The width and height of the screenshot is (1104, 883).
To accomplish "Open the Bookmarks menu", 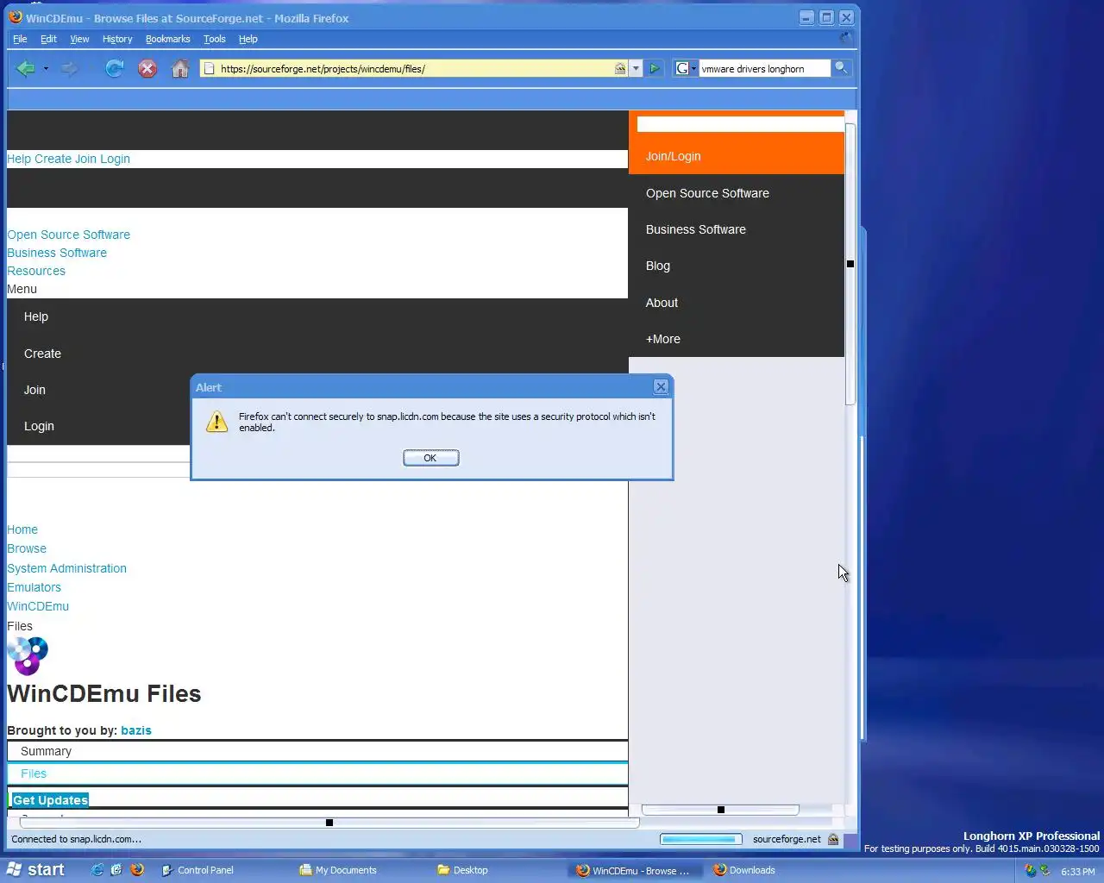I will click(x=167, y=39).
